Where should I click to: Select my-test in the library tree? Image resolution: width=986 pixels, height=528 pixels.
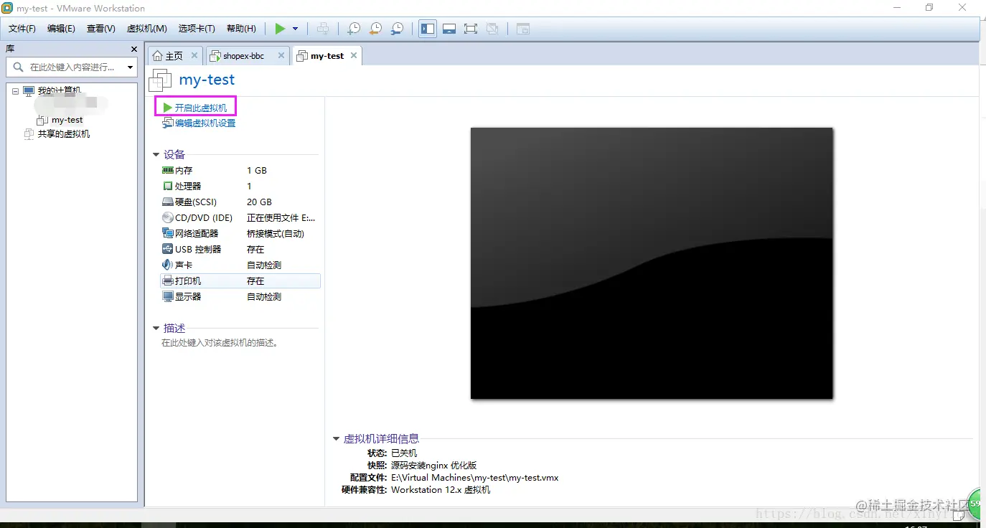tap(65, 120)
